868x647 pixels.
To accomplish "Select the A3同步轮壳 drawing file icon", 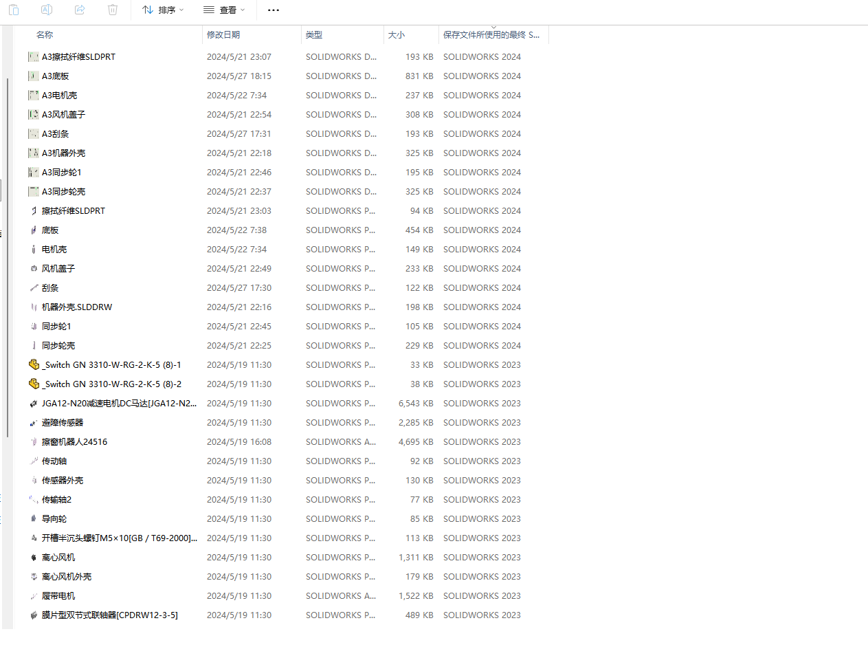I will click(x=34, y=191).
